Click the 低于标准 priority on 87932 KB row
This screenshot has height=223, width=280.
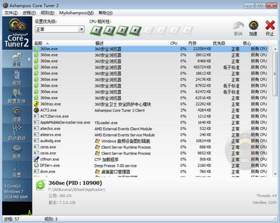(x=231, y=86)
